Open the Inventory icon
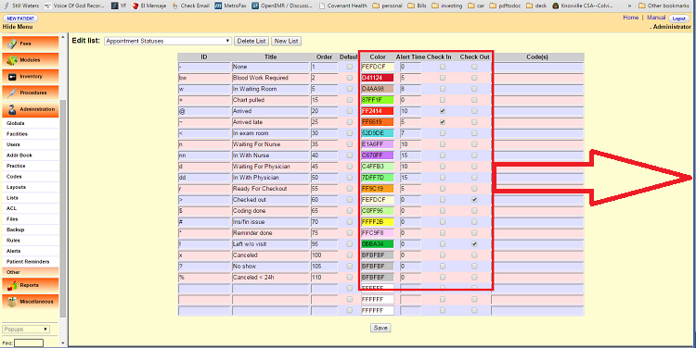696x348 pixels. pos(12,77)
